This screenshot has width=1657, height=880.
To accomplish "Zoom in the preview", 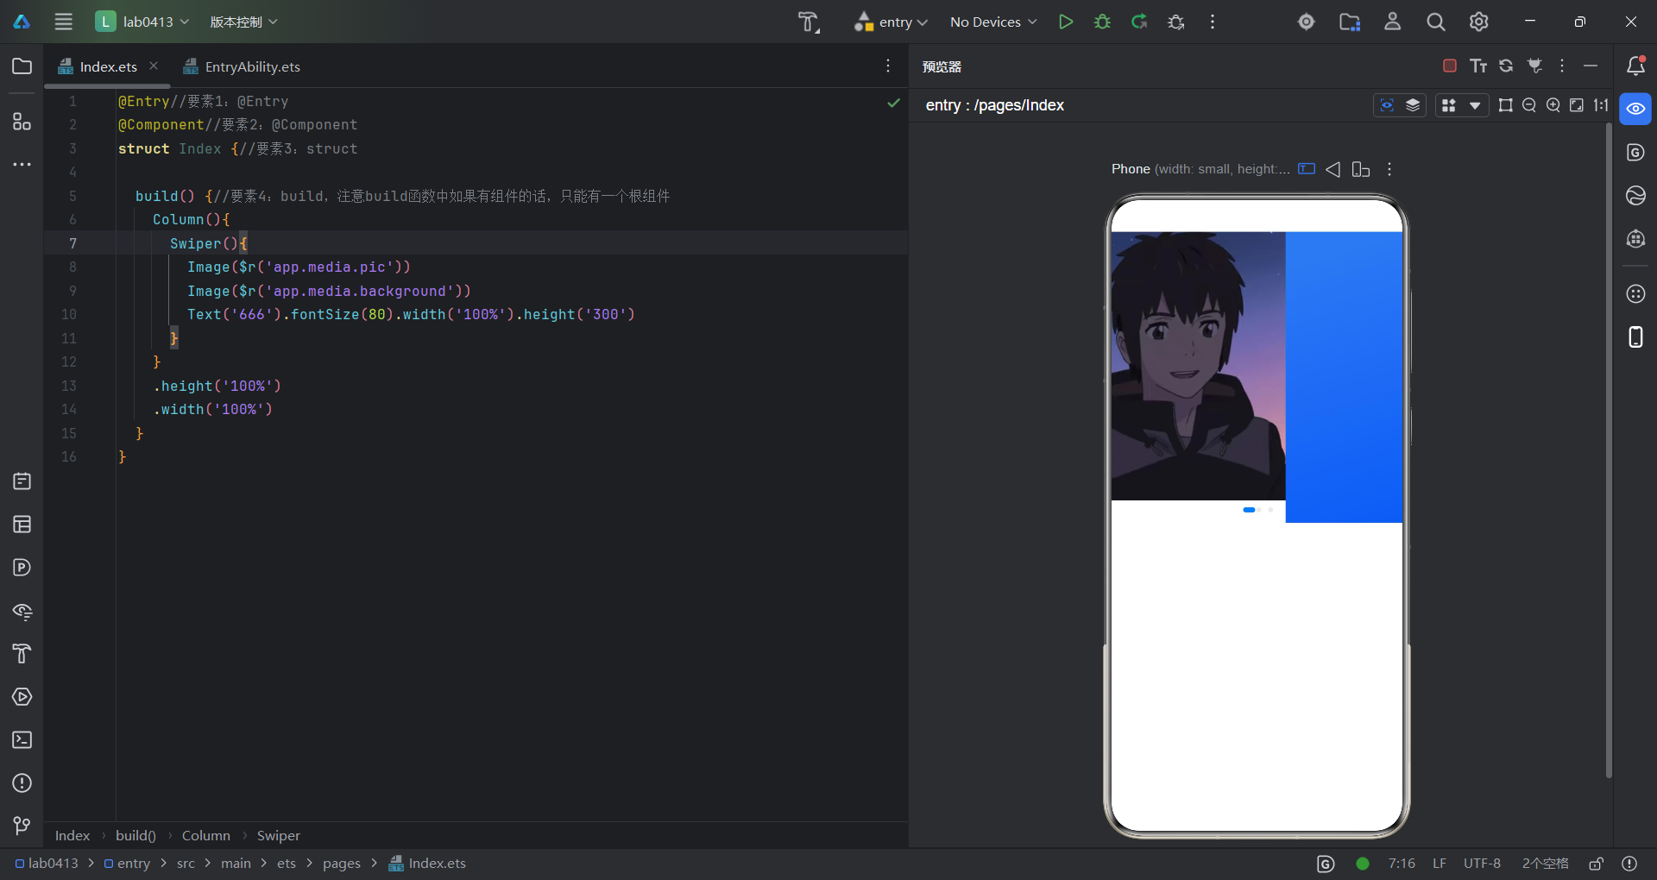I will tap(1553, 105).
